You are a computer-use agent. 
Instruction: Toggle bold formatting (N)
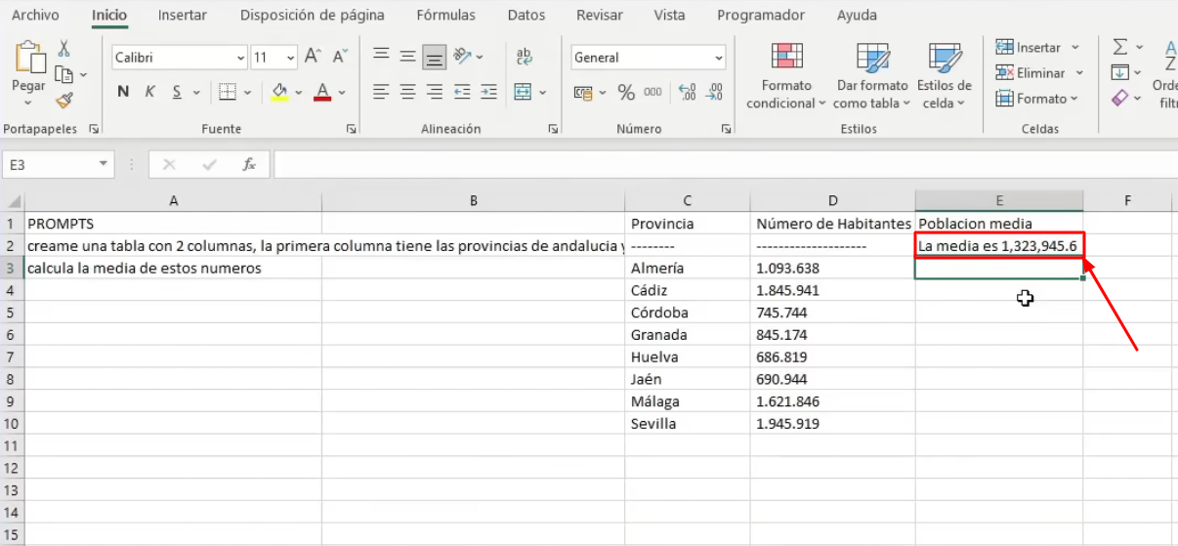[x=123, y=92]
